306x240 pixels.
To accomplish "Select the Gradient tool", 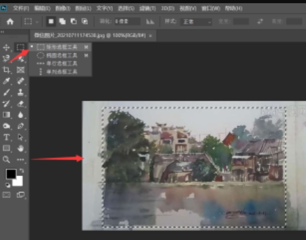I will (x=6, y=115).
